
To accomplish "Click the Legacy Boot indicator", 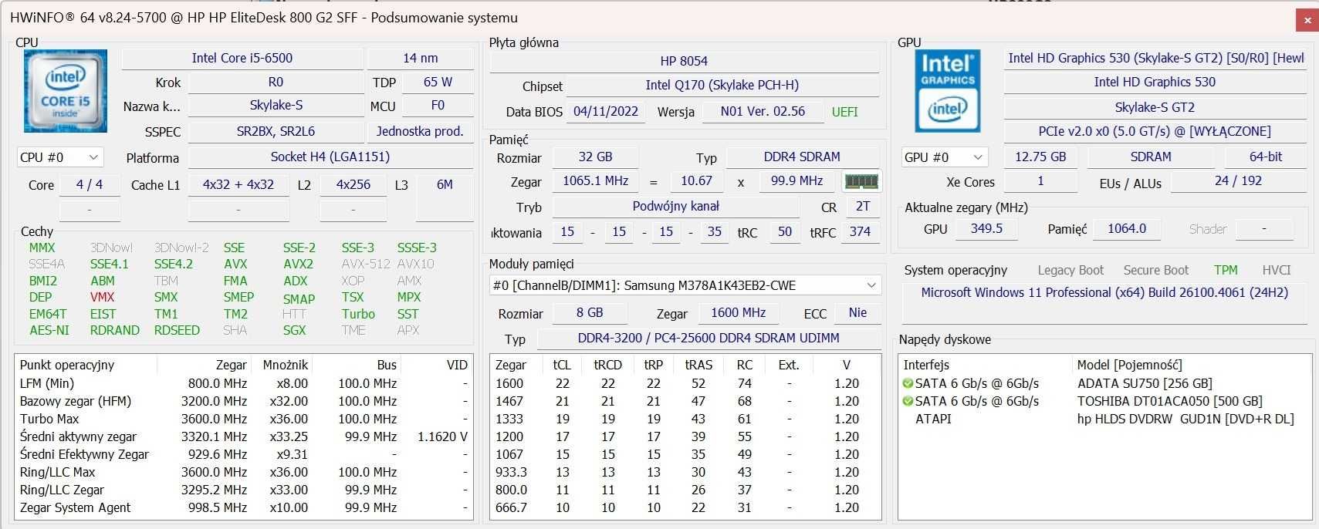I will pos(1070,271).
